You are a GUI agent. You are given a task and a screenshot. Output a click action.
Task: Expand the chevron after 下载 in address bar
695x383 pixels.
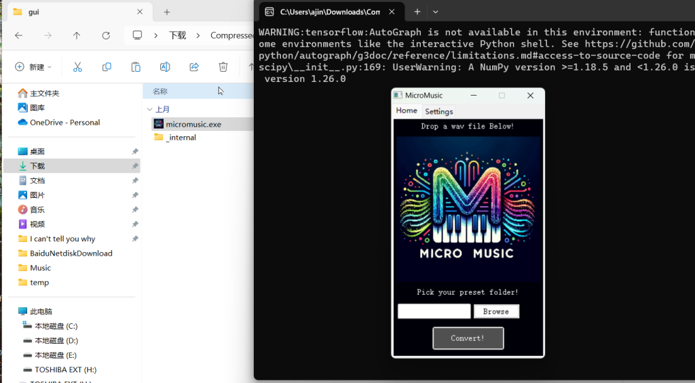click(198, 35)
